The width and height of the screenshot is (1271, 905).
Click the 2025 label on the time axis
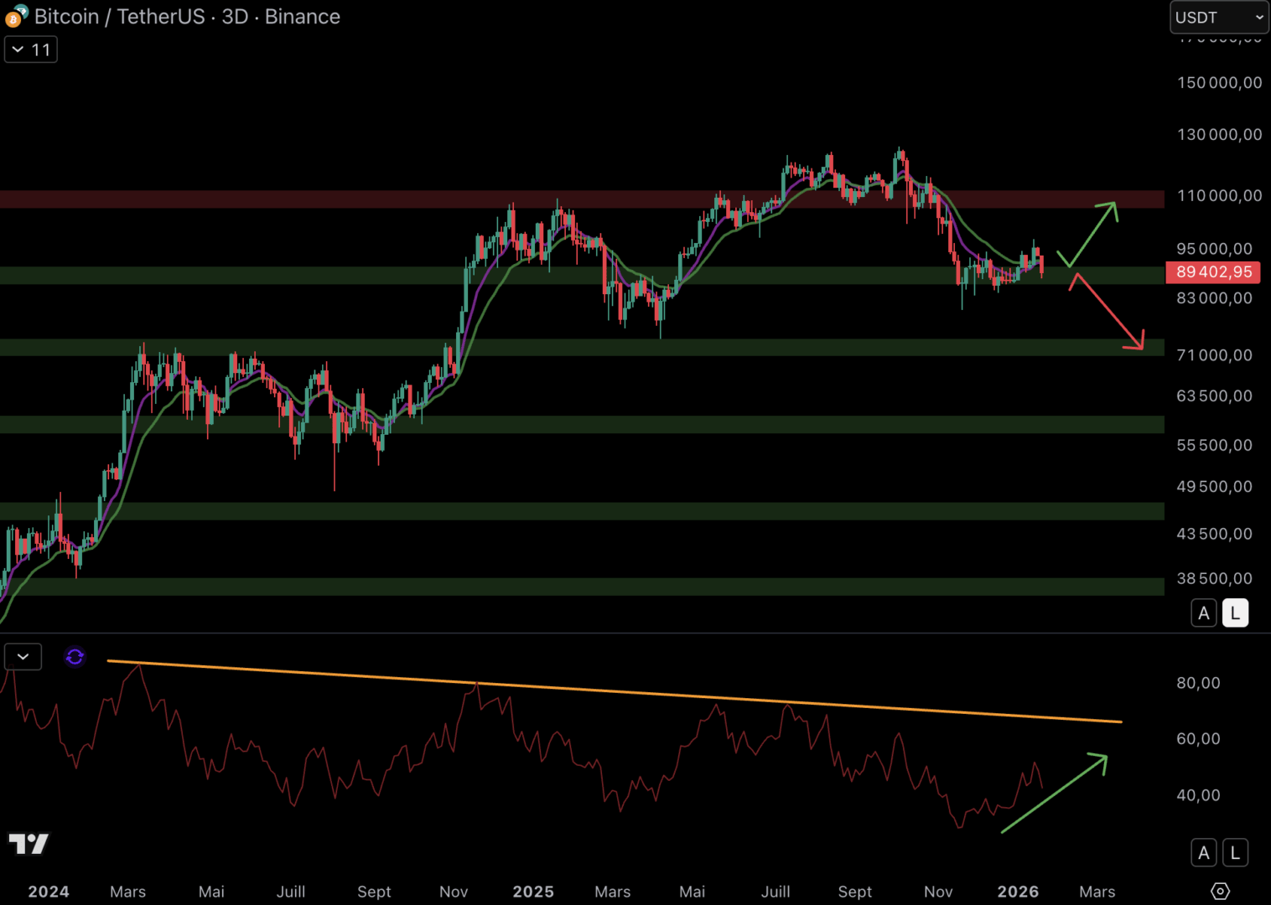(533, 892)
